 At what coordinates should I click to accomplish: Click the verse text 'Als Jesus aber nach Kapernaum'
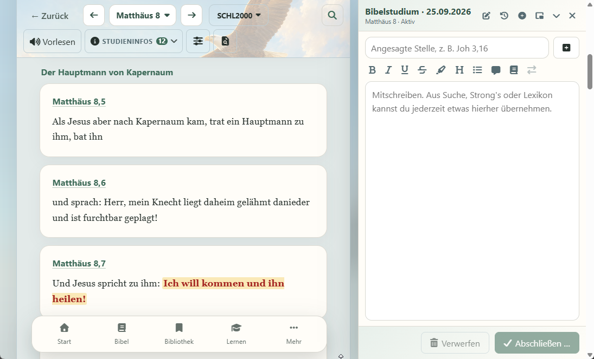pyautogui.click(x=118, y=121)
